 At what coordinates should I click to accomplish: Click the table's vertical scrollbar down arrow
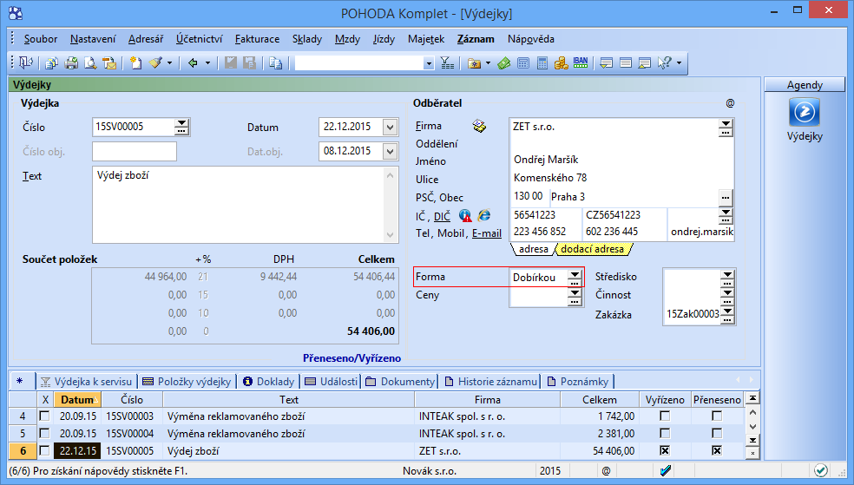tap(752, 427)
